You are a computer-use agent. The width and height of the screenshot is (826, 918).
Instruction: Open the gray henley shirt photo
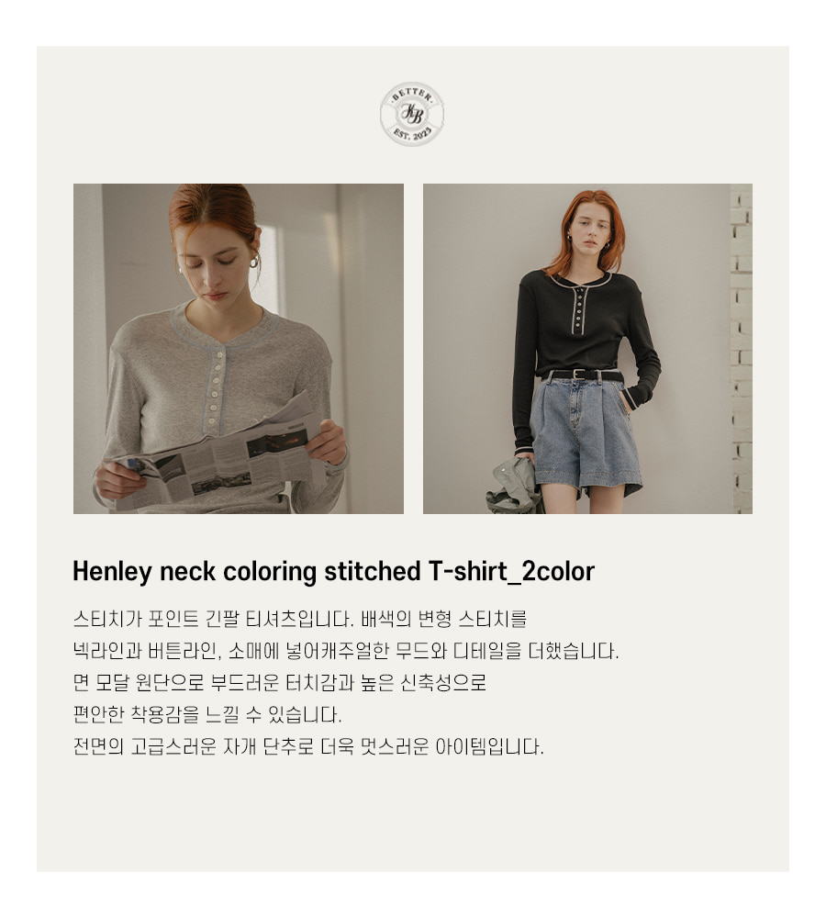click(239, 349)
